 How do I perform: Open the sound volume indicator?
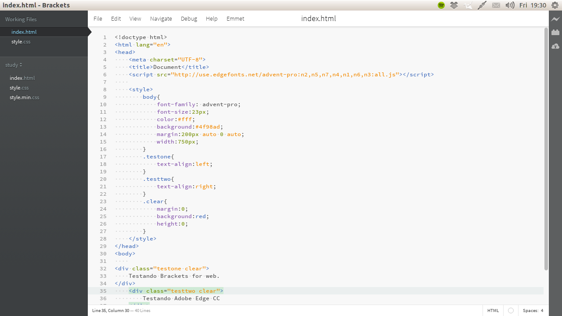(510, 5)
